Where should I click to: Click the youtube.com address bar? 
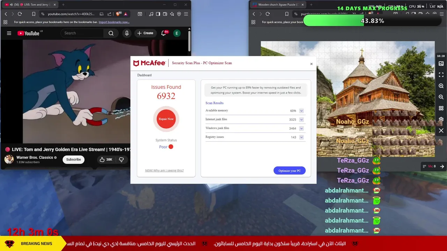click(71, 14)
